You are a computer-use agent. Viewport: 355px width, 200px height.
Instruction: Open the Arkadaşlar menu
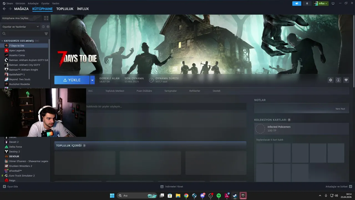point(34,3)
